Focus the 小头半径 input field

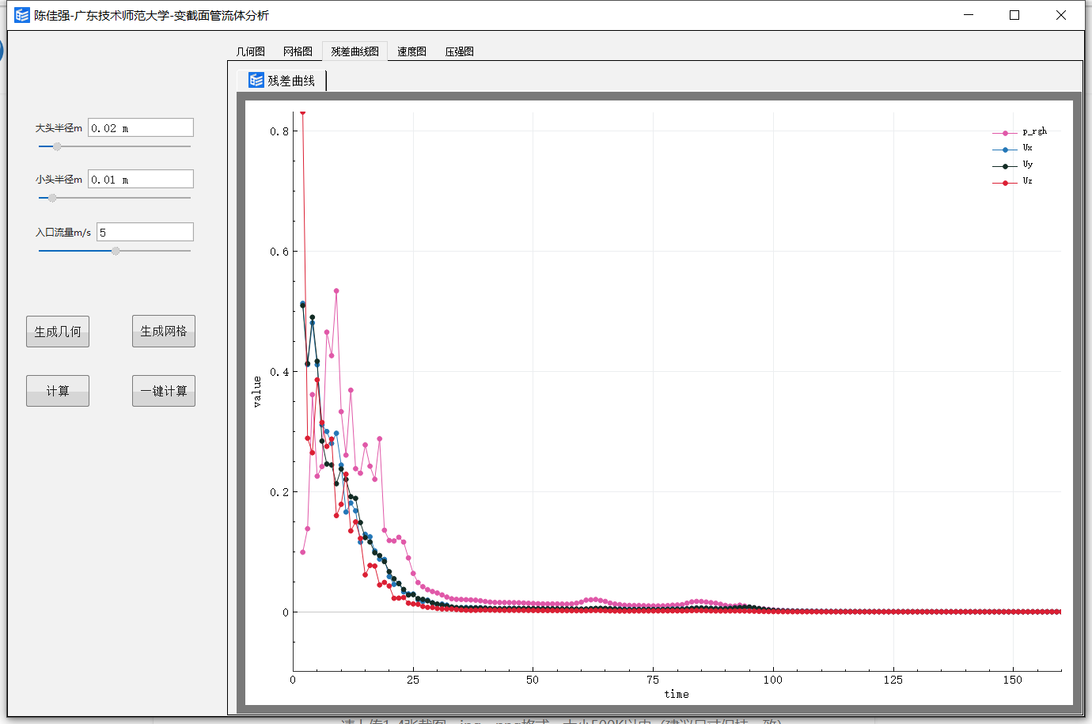[x=141, y=179]
